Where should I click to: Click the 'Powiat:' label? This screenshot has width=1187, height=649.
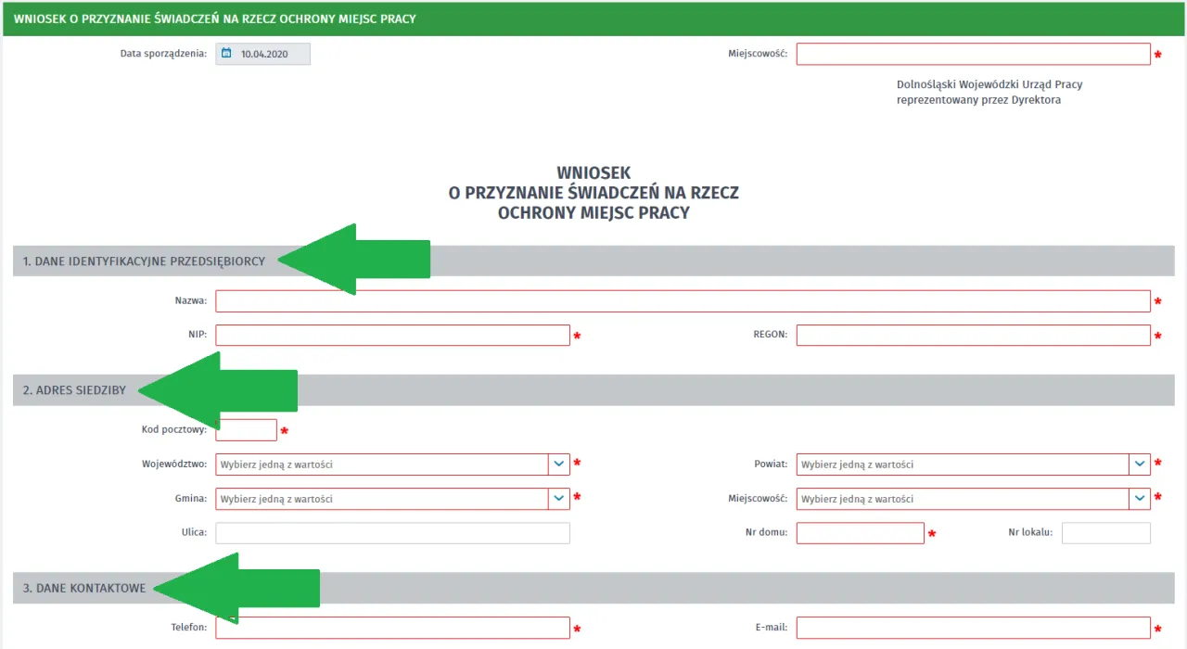pos(771,464)
